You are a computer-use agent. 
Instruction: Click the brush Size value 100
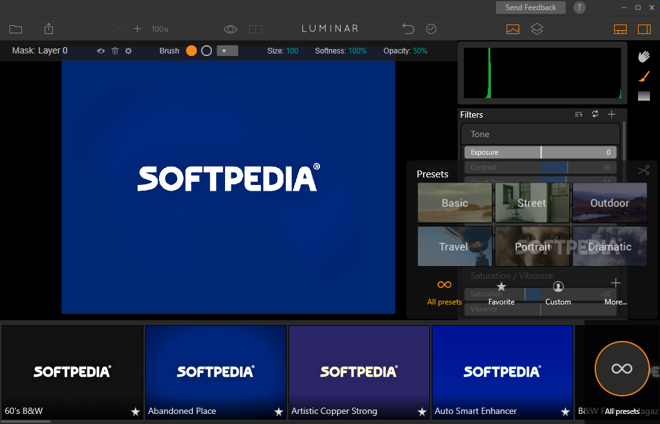click(x=292, y=51)
